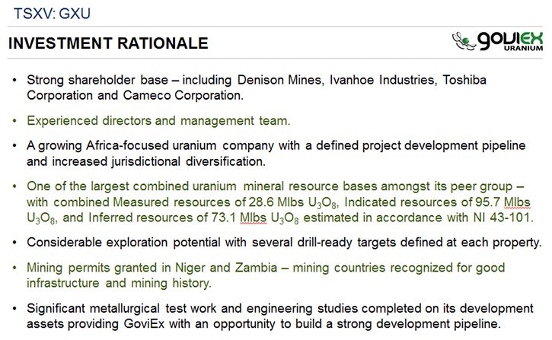Select the INVESTMENT RATIONALE heading
This screenshot has width=552, height=340.
coord(108,43)
